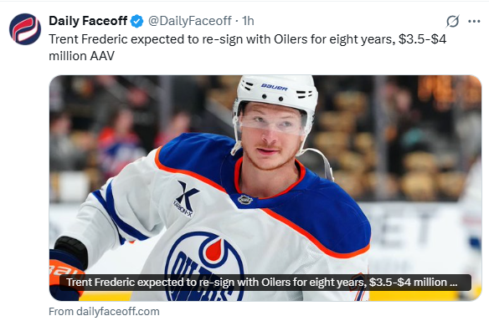The width and height of the screenshot is (489, 321).
Task: Open the "From dailyfaceoff.com" source link
Action: (104, 311)
